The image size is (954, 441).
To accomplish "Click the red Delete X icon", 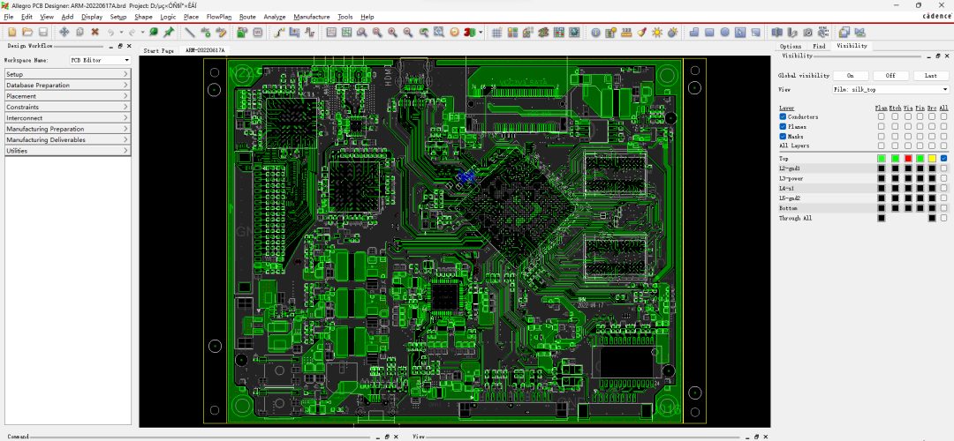I will click(x=95, y=33).
